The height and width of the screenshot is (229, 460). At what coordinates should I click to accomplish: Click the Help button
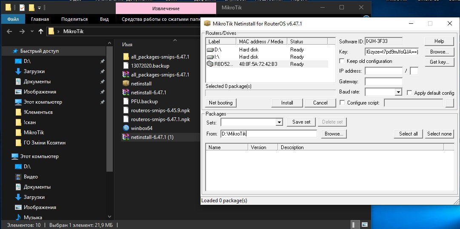(439, 41)
